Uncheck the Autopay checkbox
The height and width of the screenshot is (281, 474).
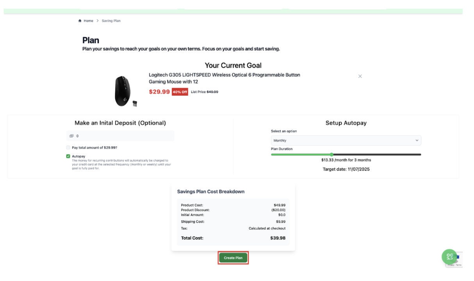68,156
